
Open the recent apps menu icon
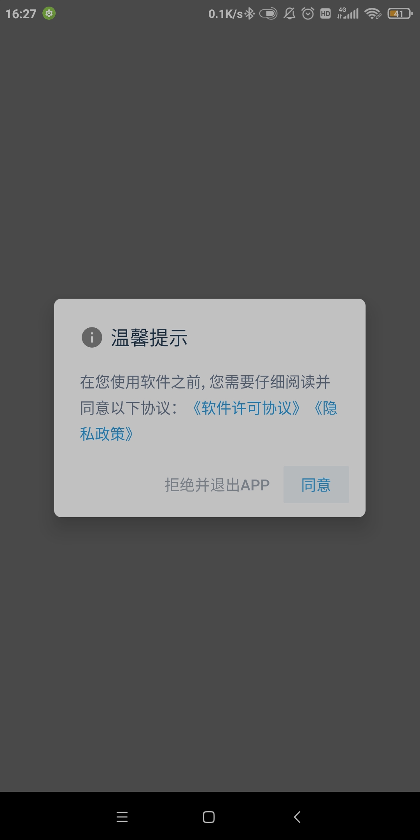[122, 817]
